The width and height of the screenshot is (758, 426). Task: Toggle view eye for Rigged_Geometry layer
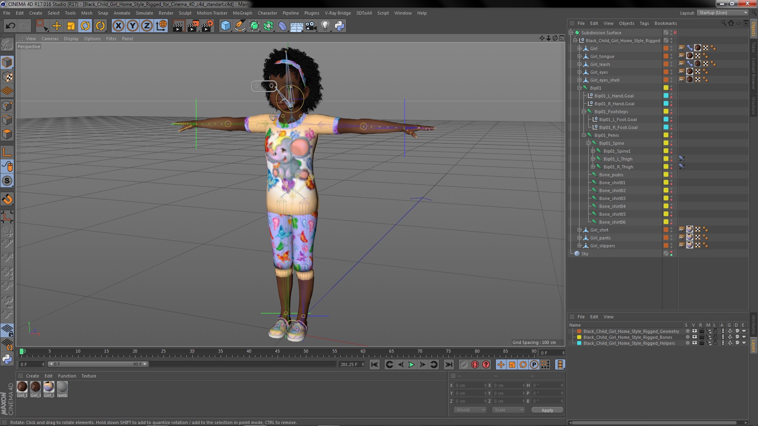[x=694, y=331]
